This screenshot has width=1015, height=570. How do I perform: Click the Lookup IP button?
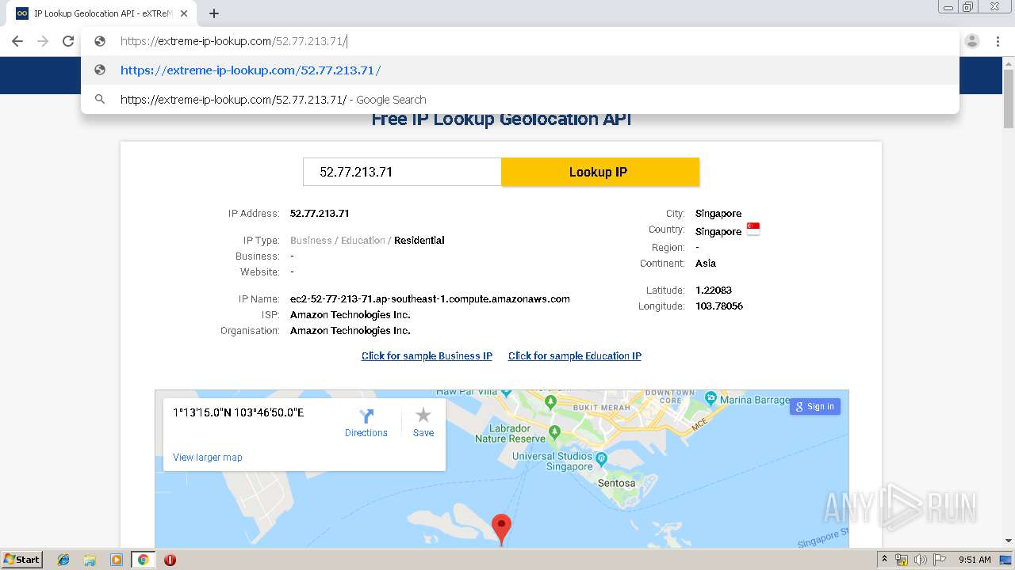coord(600,172)
